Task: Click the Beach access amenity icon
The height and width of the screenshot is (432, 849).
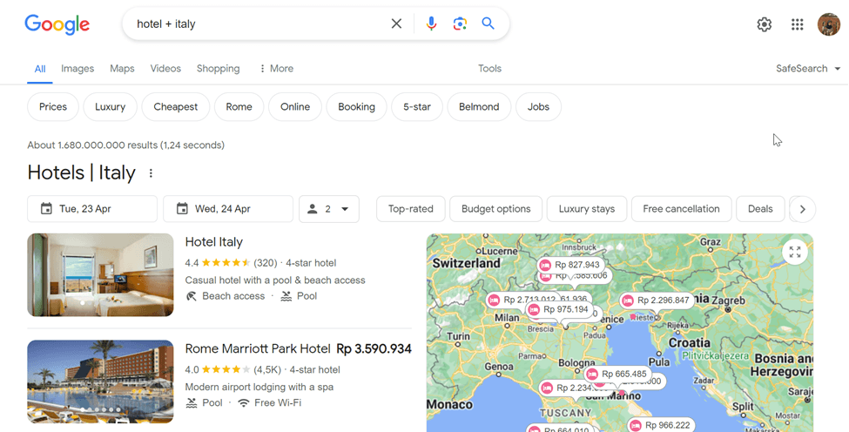Action: (x=191, y=296)
